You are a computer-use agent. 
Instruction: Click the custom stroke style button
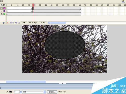click(52, 92)
